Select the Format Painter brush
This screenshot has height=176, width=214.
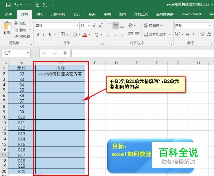(x=22, y=37)
